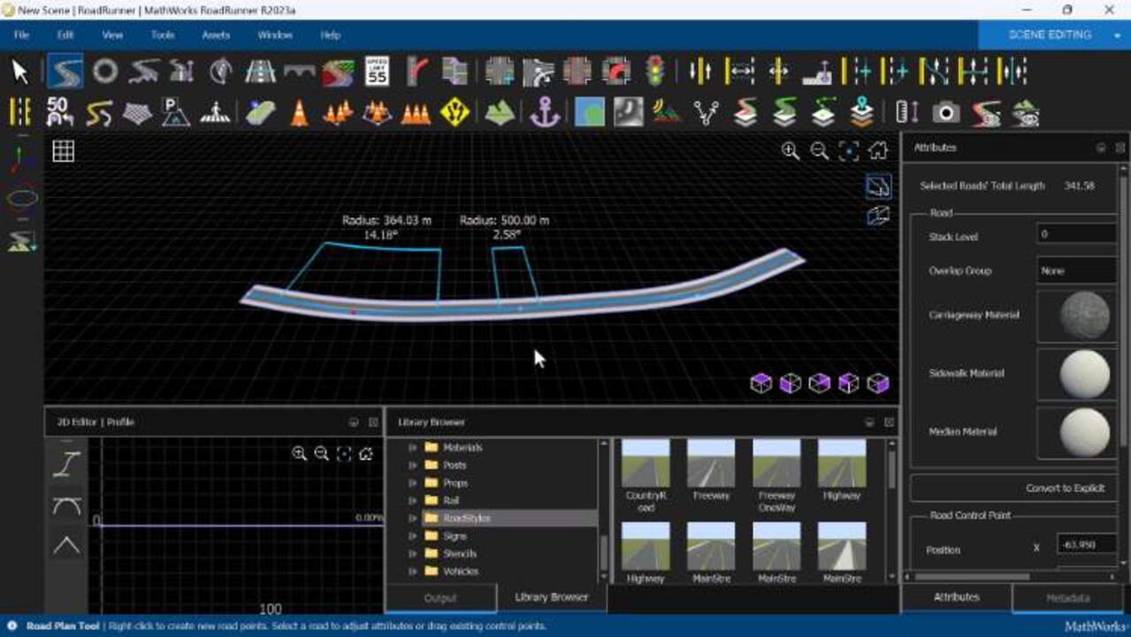This screenshot has height=637, width=1131.
Task: Toggle orthographic box view button
Action: [x=878, y=216]
